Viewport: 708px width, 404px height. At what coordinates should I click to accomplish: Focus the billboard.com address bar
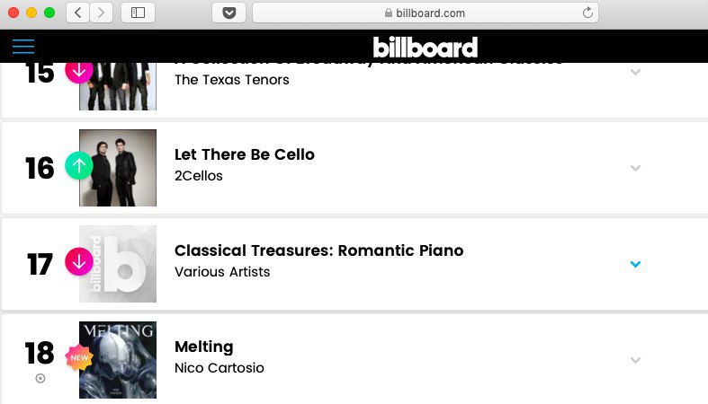(x=425, y=13)
